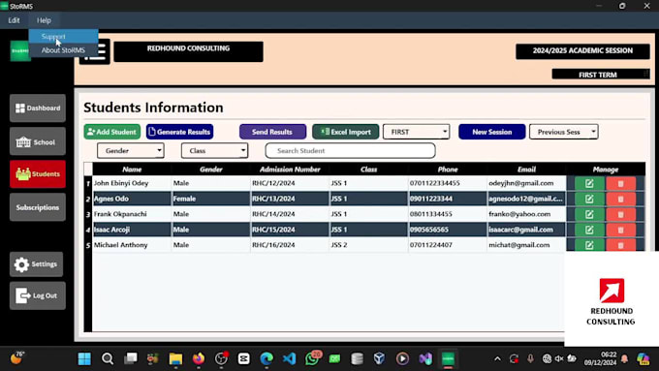Open the School section
This screenshot has height=371, width=659.
pos(38,142)
